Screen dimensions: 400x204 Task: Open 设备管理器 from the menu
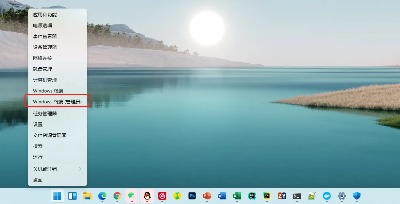click(x=45, y=47)
